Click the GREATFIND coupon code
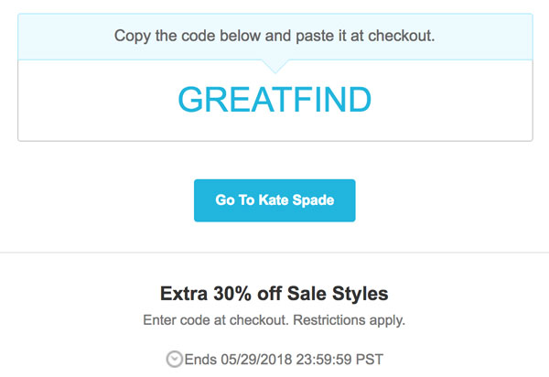Image resolution: width=549 pixels, height=377 pixels. [274, 100]
